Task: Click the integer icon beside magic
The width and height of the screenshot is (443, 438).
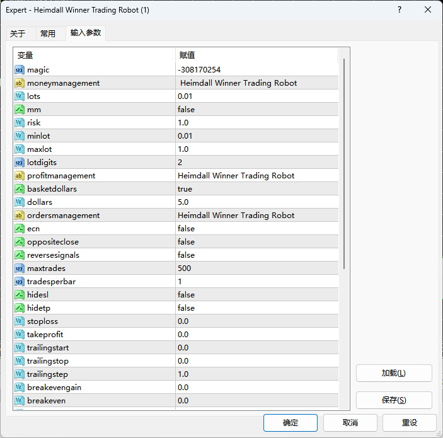Action: (20, 70)
